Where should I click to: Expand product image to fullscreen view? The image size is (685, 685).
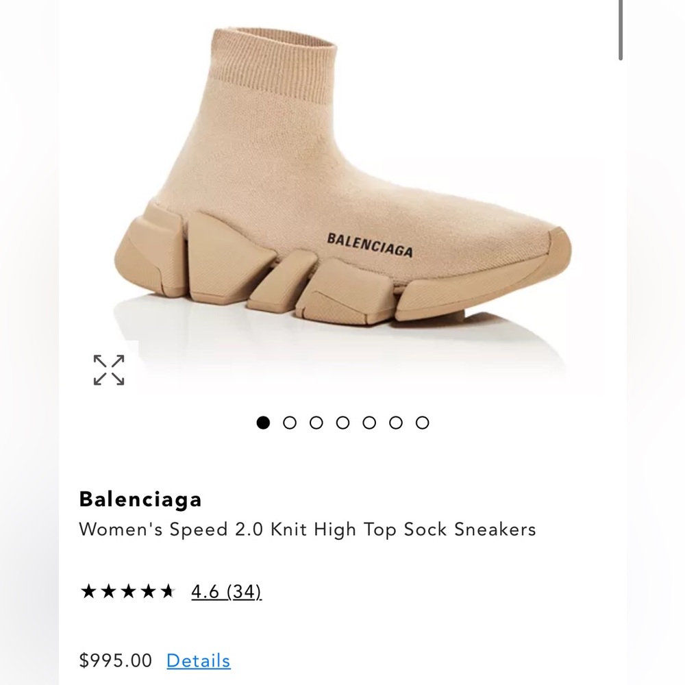click(110, 370)
